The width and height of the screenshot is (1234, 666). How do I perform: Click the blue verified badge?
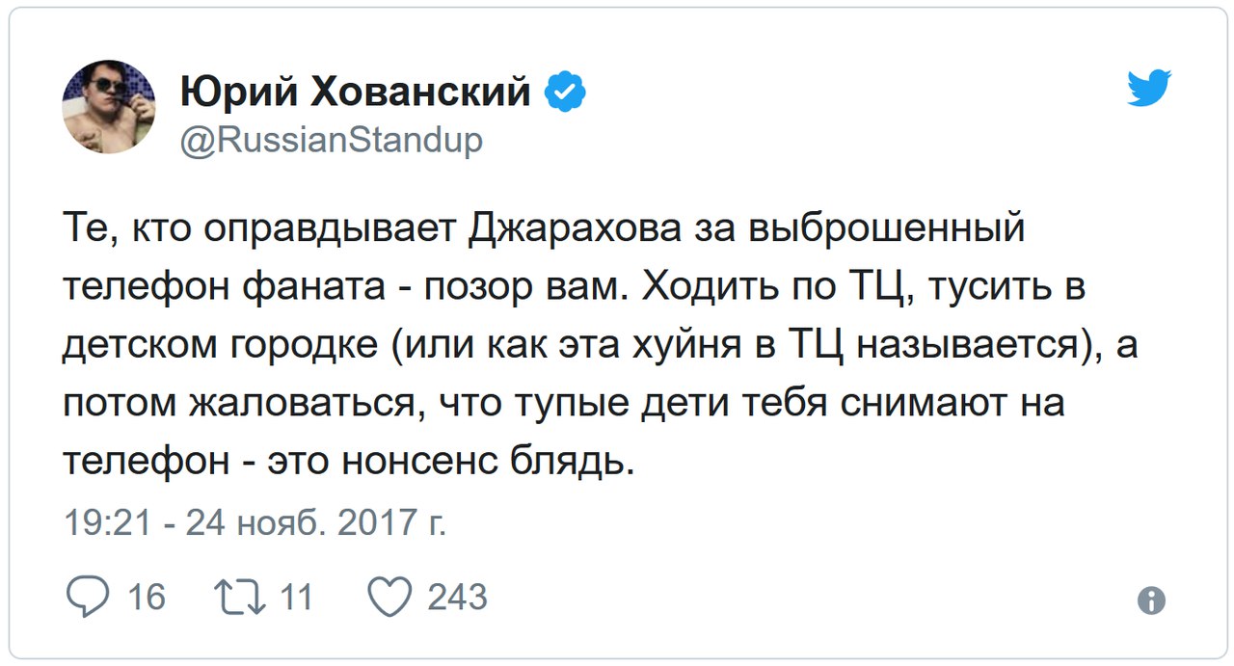coord(567,93)
